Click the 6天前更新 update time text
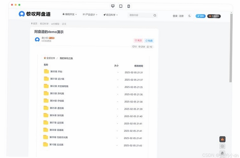 tap(46, 41)
